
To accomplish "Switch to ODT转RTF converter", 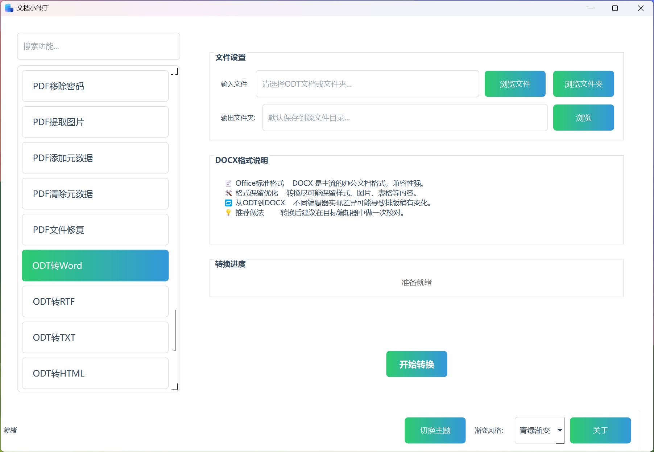I will pyautogui.click(x=95, y=301).
